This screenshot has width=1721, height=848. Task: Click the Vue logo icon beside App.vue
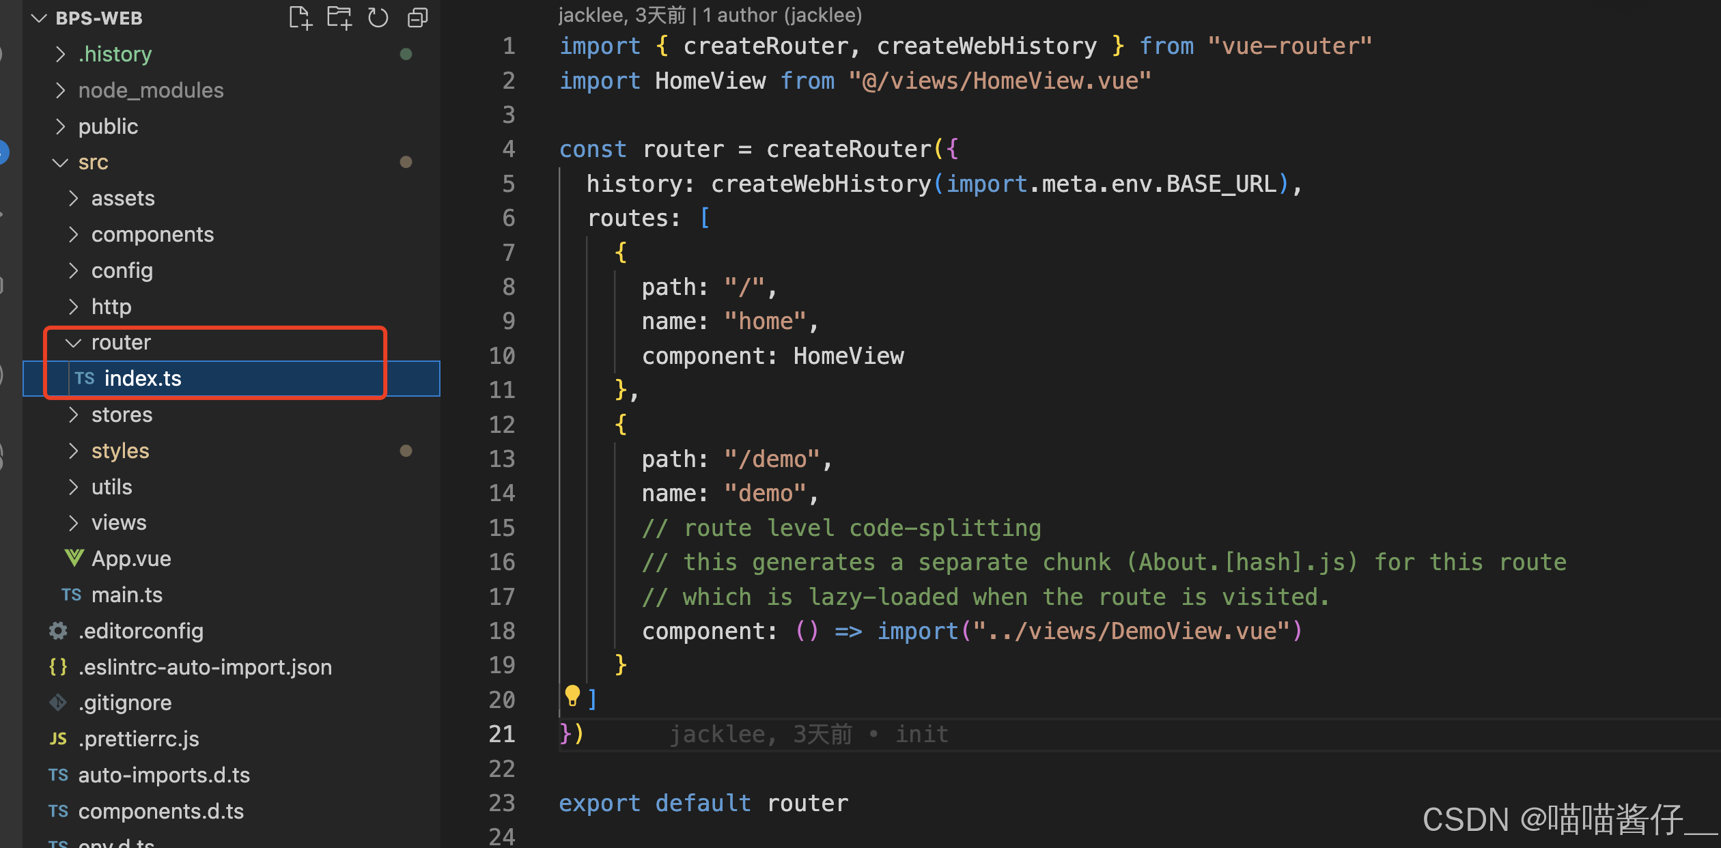click(74, 559)
